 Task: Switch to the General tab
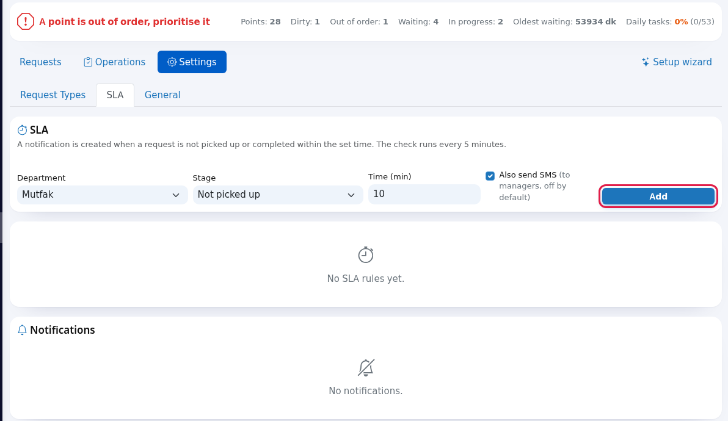click(162, 95)
